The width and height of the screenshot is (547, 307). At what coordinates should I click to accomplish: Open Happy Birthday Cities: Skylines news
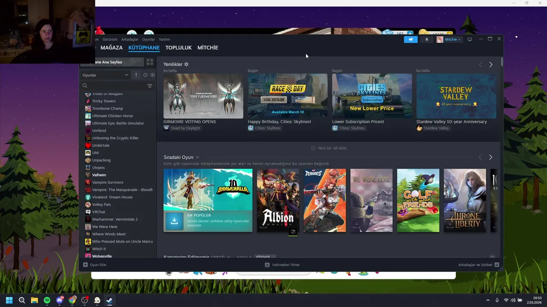(x=288, y=96)
